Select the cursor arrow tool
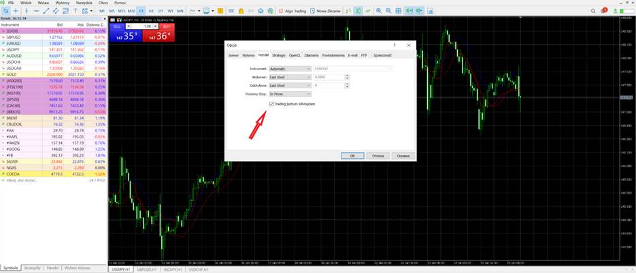This screenshot has height=273, width=636. [6, 11]
